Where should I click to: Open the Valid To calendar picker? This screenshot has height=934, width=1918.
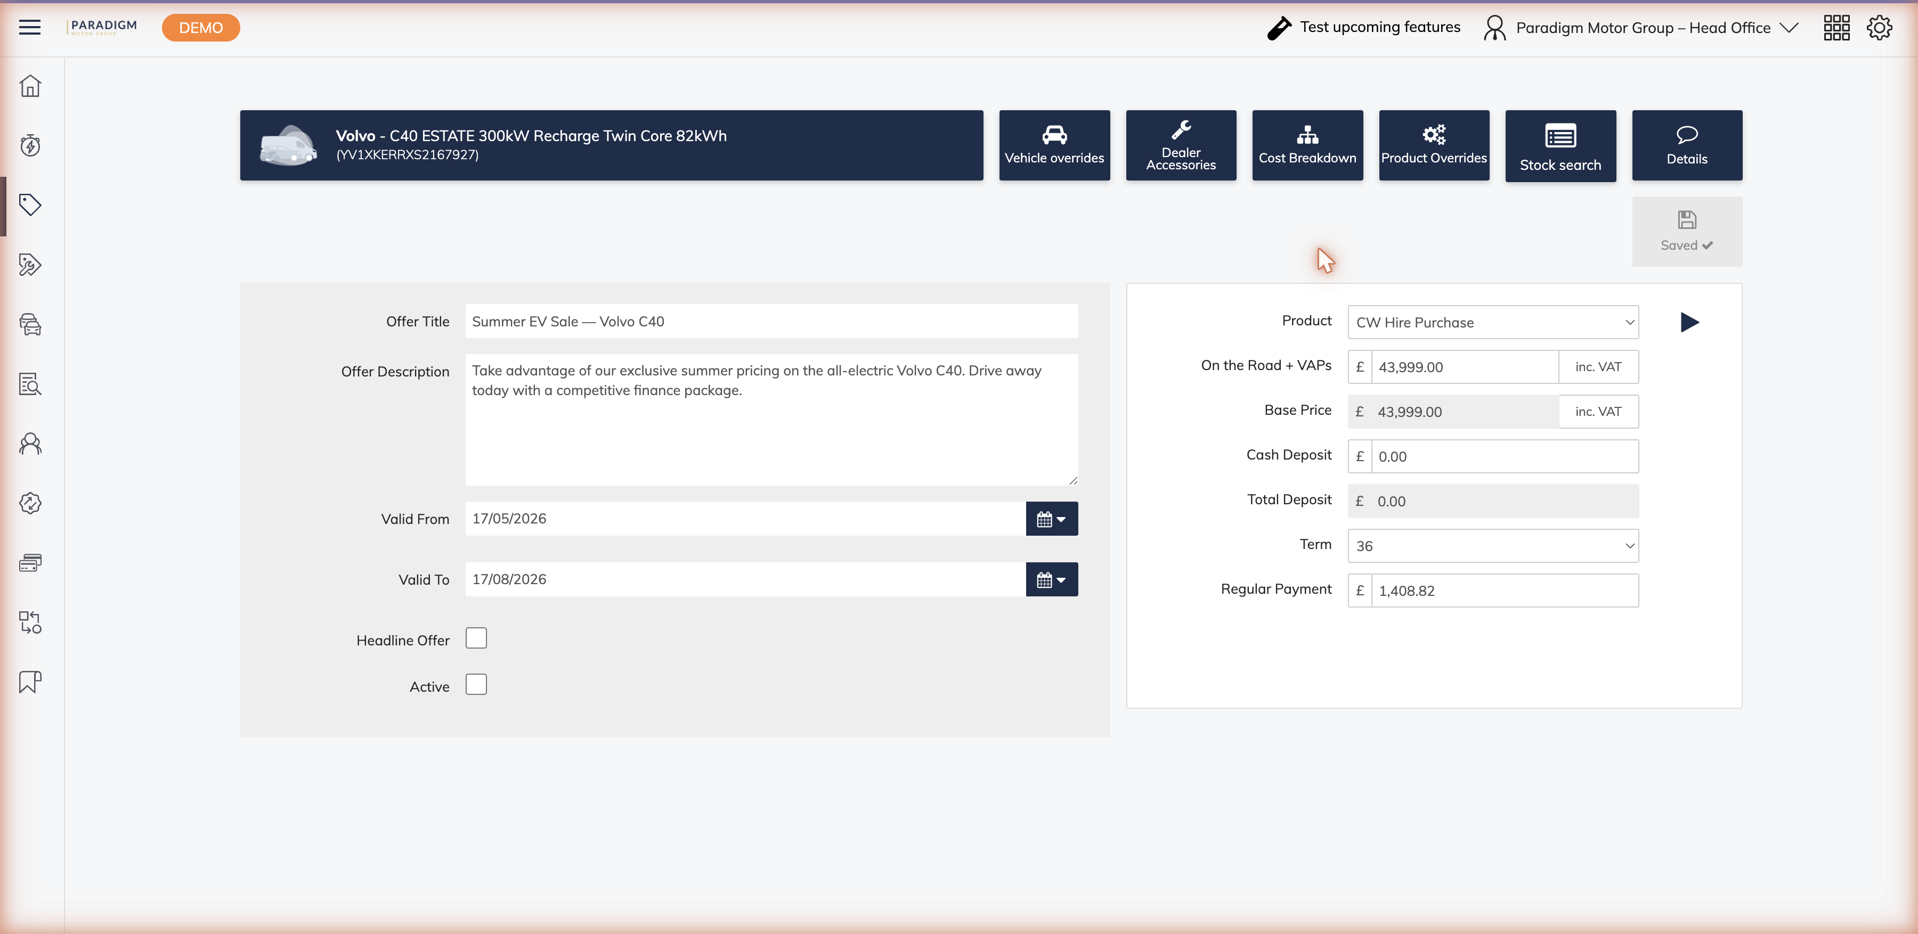[x=1051, y=580]
